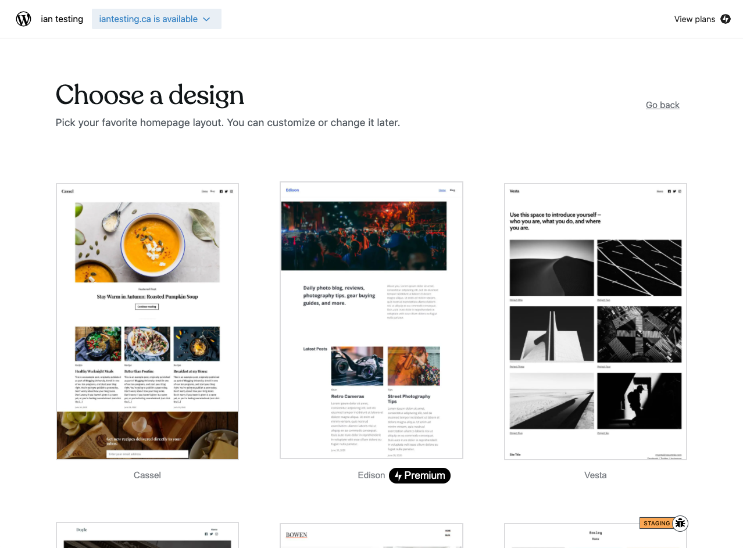Open View plans

point(695,19)
